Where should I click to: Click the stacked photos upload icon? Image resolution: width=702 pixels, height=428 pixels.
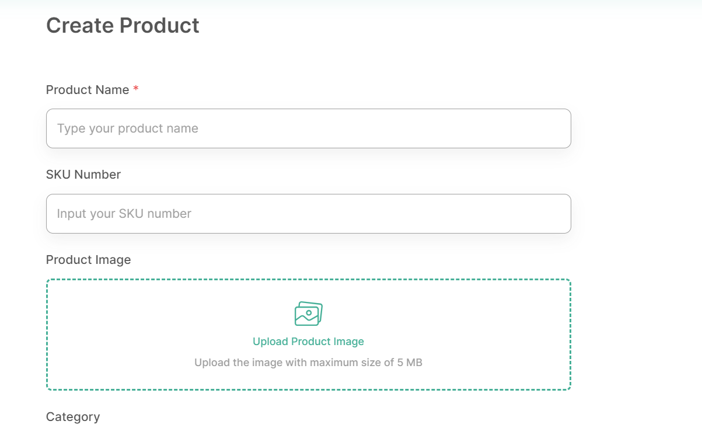(x=308, y=314)
